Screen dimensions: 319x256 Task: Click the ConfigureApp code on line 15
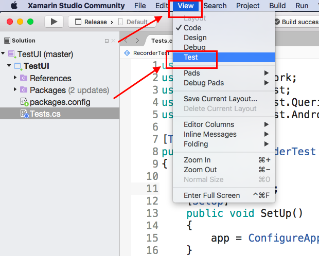point(283,238)
